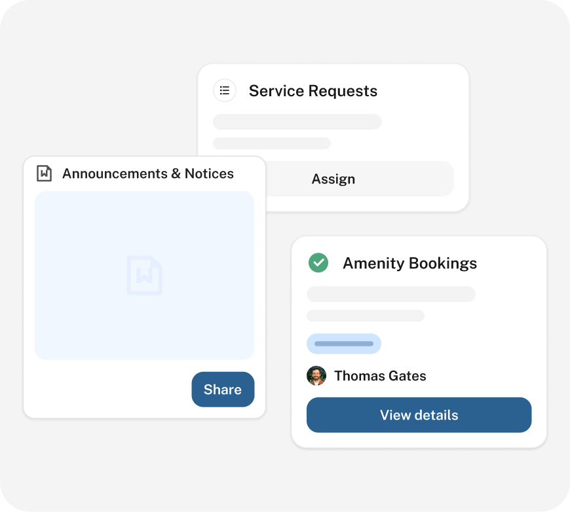Select the Service Requests heading

click(313, 91)
